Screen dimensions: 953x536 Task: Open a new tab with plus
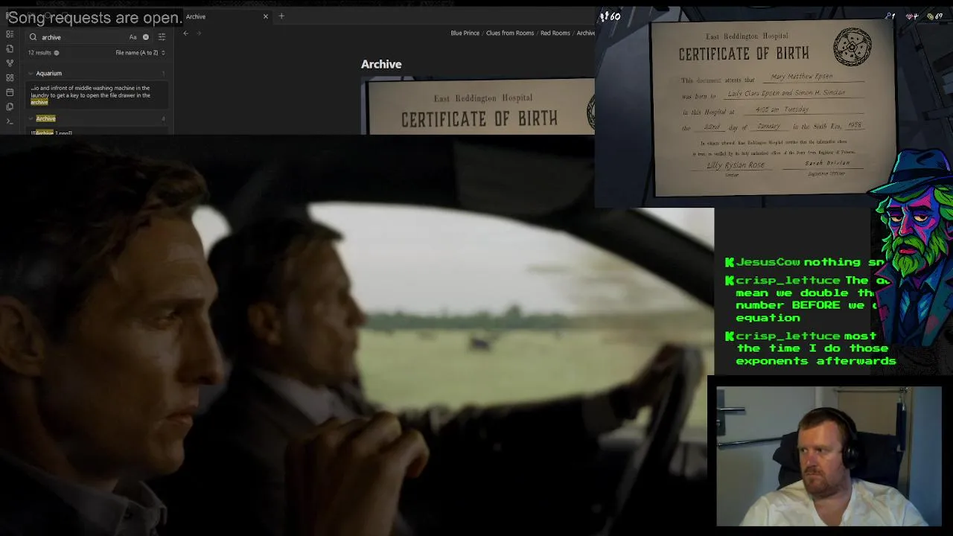coord(281,16)
